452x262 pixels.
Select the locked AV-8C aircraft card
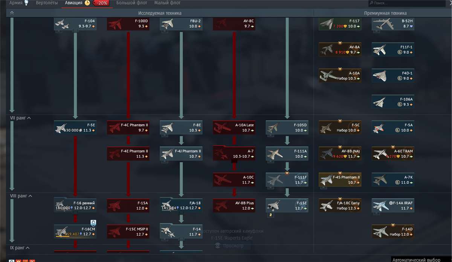click(234, 24)
